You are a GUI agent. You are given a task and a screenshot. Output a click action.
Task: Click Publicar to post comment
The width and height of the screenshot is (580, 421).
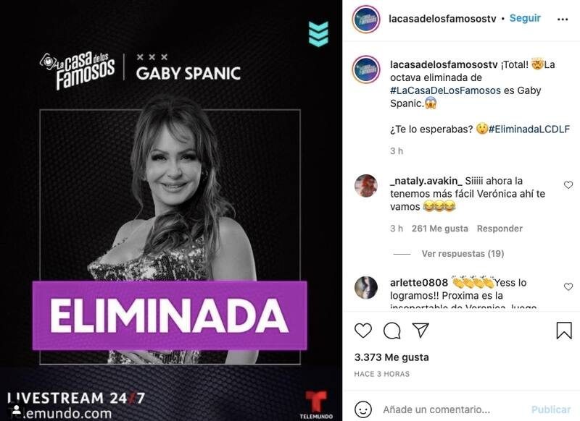coord(551,409)
